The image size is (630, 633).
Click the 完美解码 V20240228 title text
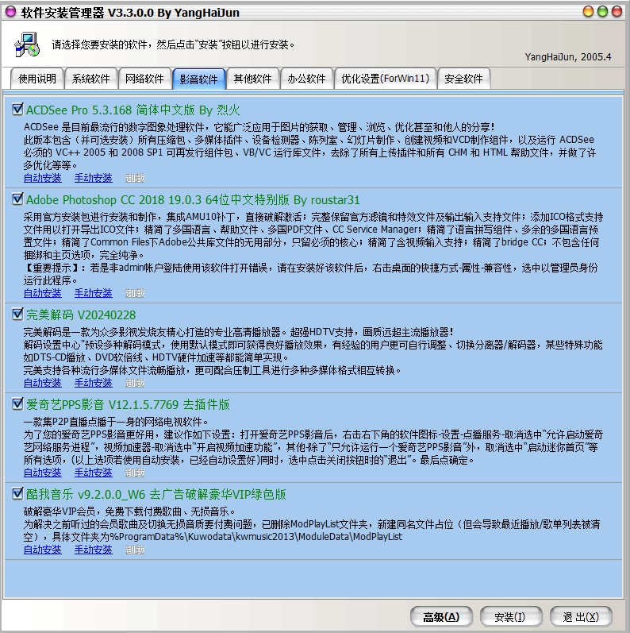(x=81, y=315)
